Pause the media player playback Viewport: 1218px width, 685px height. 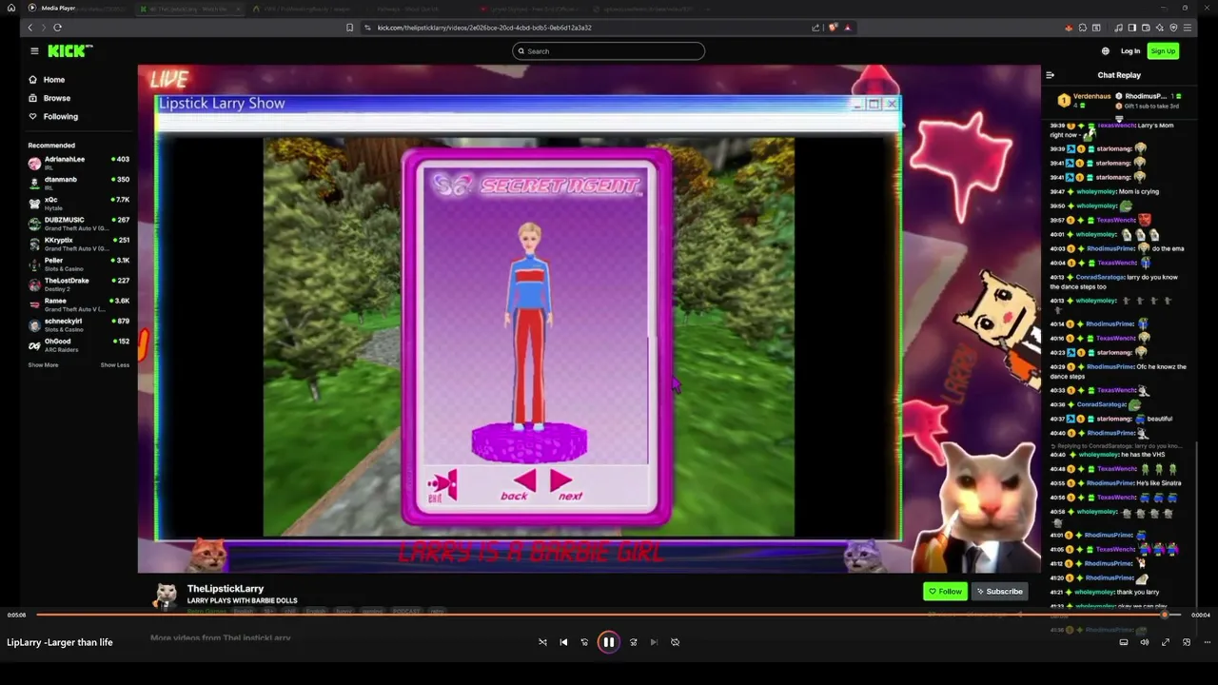[608, 642]
